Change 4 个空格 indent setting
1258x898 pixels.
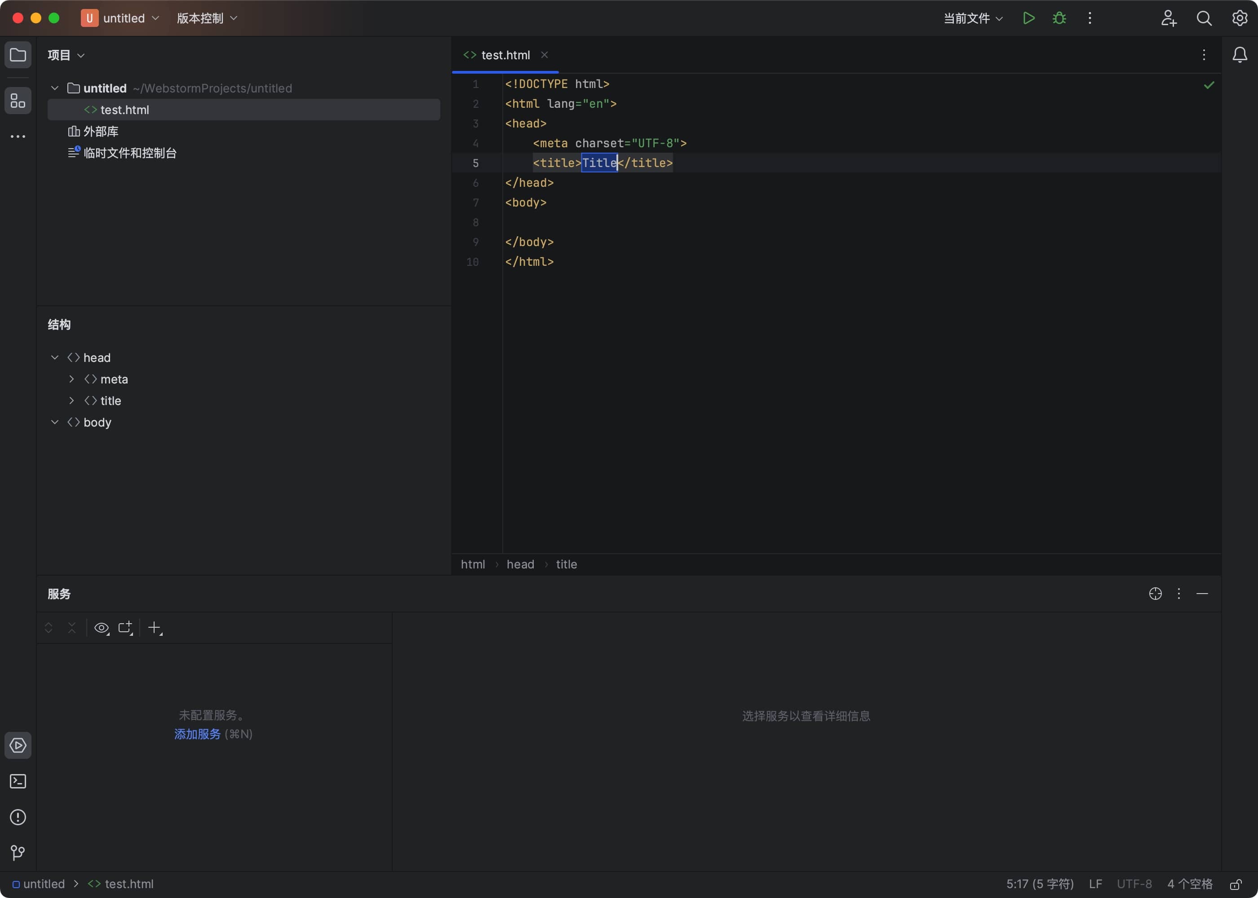(1190, 884)
